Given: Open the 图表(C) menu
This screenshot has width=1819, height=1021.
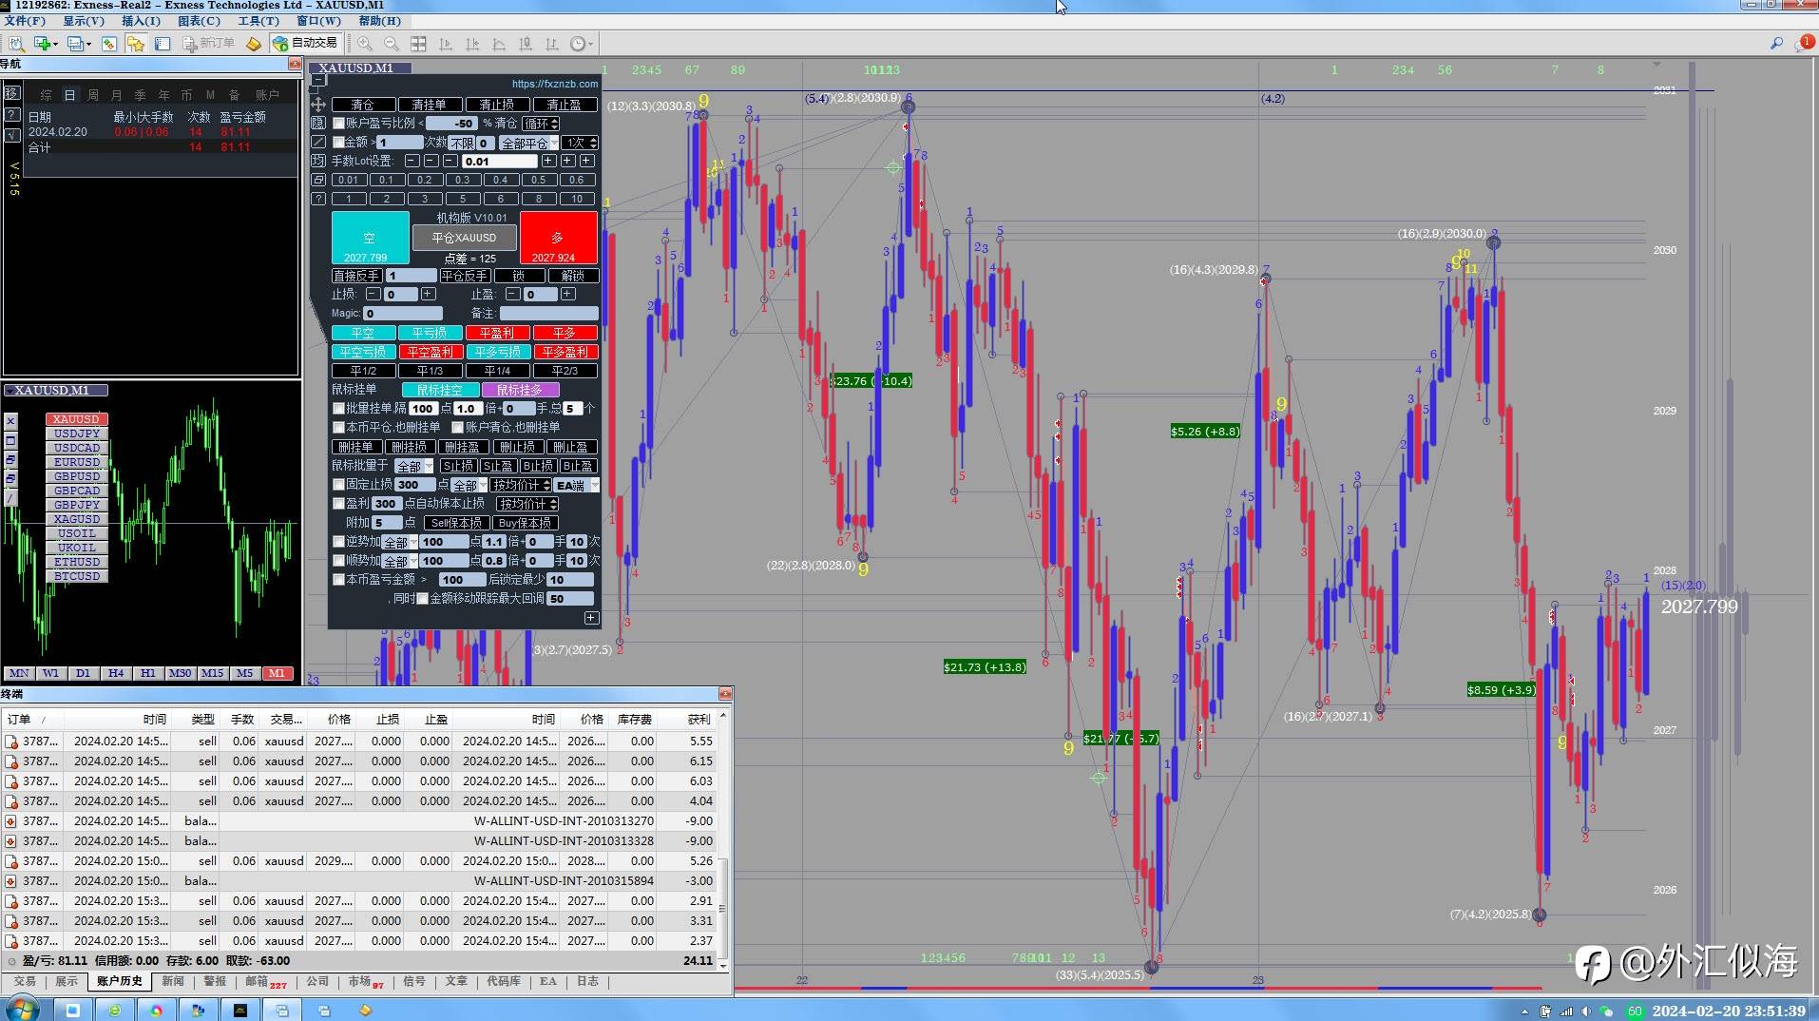Looking at the screenshot, I should (200, 20).
